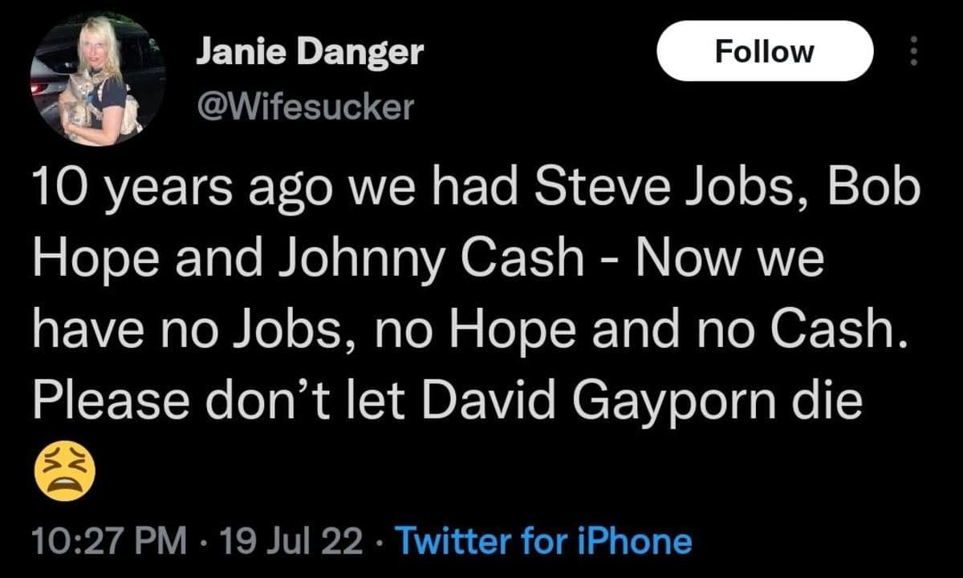Select the Janie Danger display name

309,53
